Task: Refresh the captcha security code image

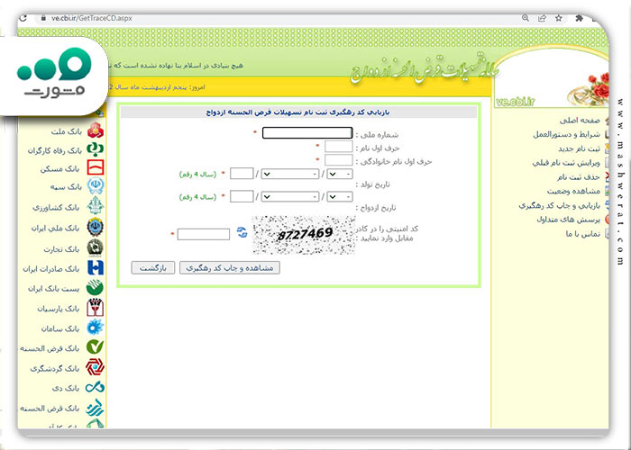Action: point(242,232)
